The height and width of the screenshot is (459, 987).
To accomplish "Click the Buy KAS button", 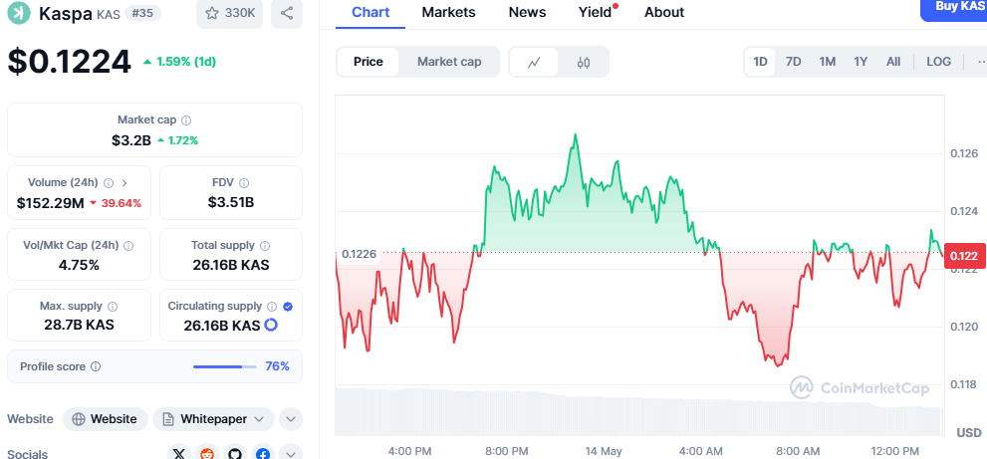I will coord(954,8).
